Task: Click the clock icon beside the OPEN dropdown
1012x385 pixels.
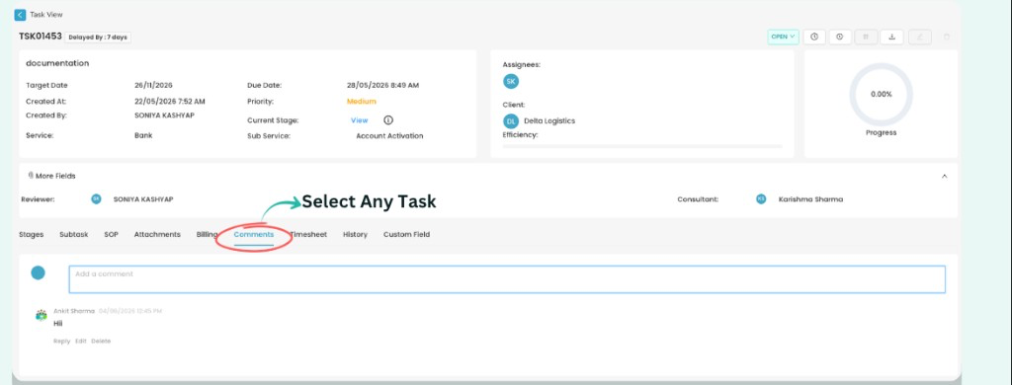Action: pos(814,37)
